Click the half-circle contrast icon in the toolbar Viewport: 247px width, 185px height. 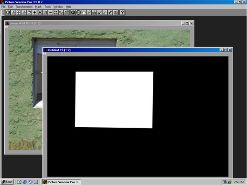tap(8, 13)
